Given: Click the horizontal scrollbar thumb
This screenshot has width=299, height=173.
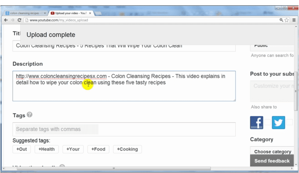Looking at the screenshot, I should 113,169.
